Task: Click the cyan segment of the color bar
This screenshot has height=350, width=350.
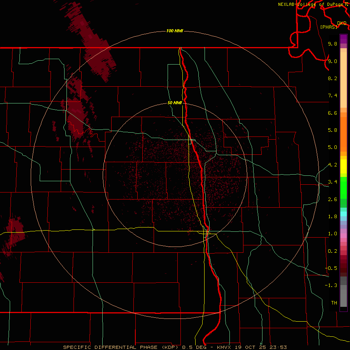Action: coord(343,214)
